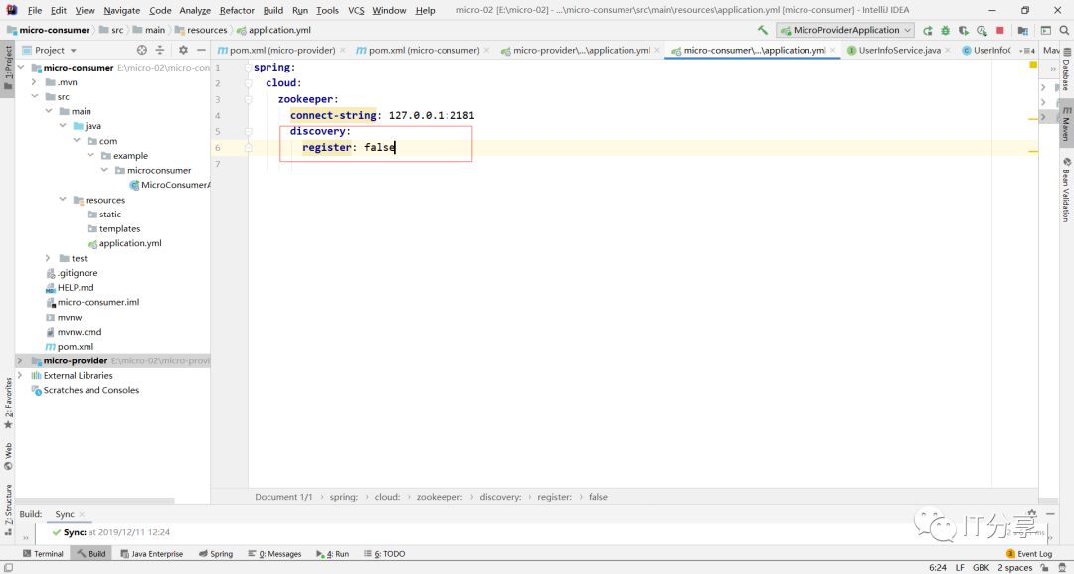
Task: Click Run with Coverage icon
Action: (964, 30)
